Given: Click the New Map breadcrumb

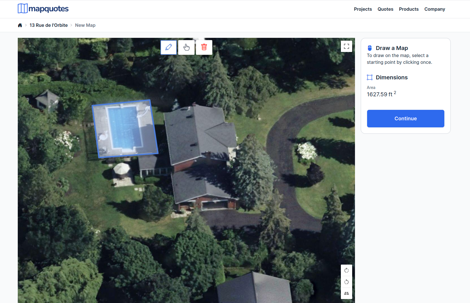Looking at the screenshot, I should 85,25.
